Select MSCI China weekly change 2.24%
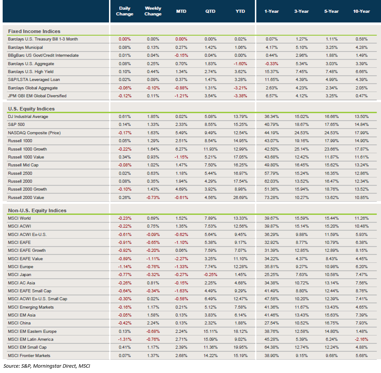 (x=153, y=323)
